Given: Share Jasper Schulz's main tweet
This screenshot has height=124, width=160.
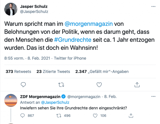Looking at the screenshot, I should point(137,84).
